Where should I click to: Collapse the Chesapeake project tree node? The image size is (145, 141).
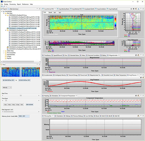[2, 12]
